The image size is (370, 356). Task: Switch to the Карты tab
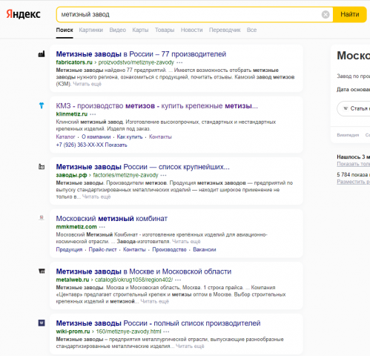point(140,30)
